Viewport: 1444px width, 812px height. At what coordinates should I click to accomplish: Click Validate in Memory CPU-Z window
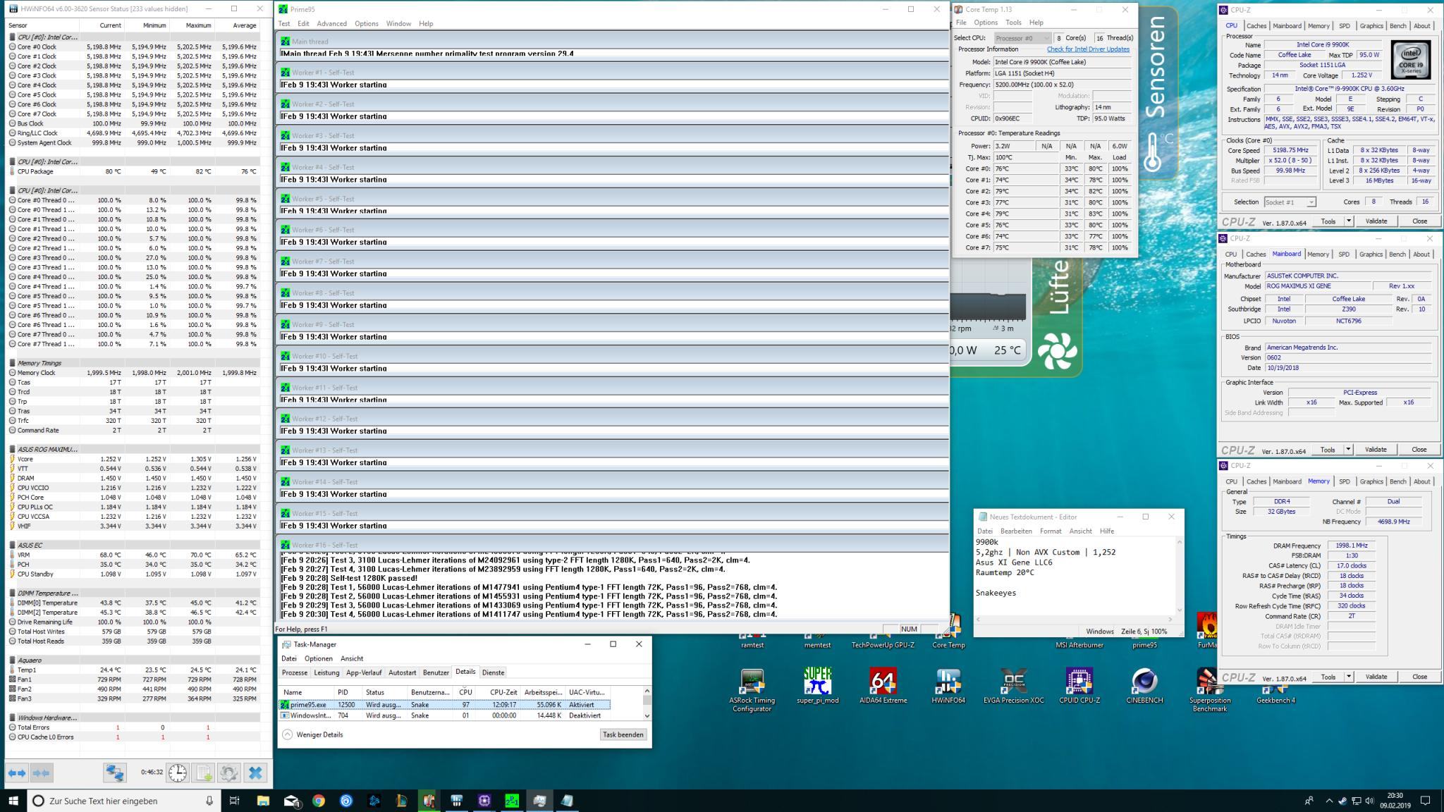[1376, 677]
